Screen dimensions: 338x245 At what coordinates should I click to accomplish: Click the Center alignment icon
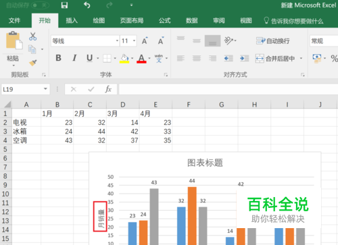coord(197,59)
